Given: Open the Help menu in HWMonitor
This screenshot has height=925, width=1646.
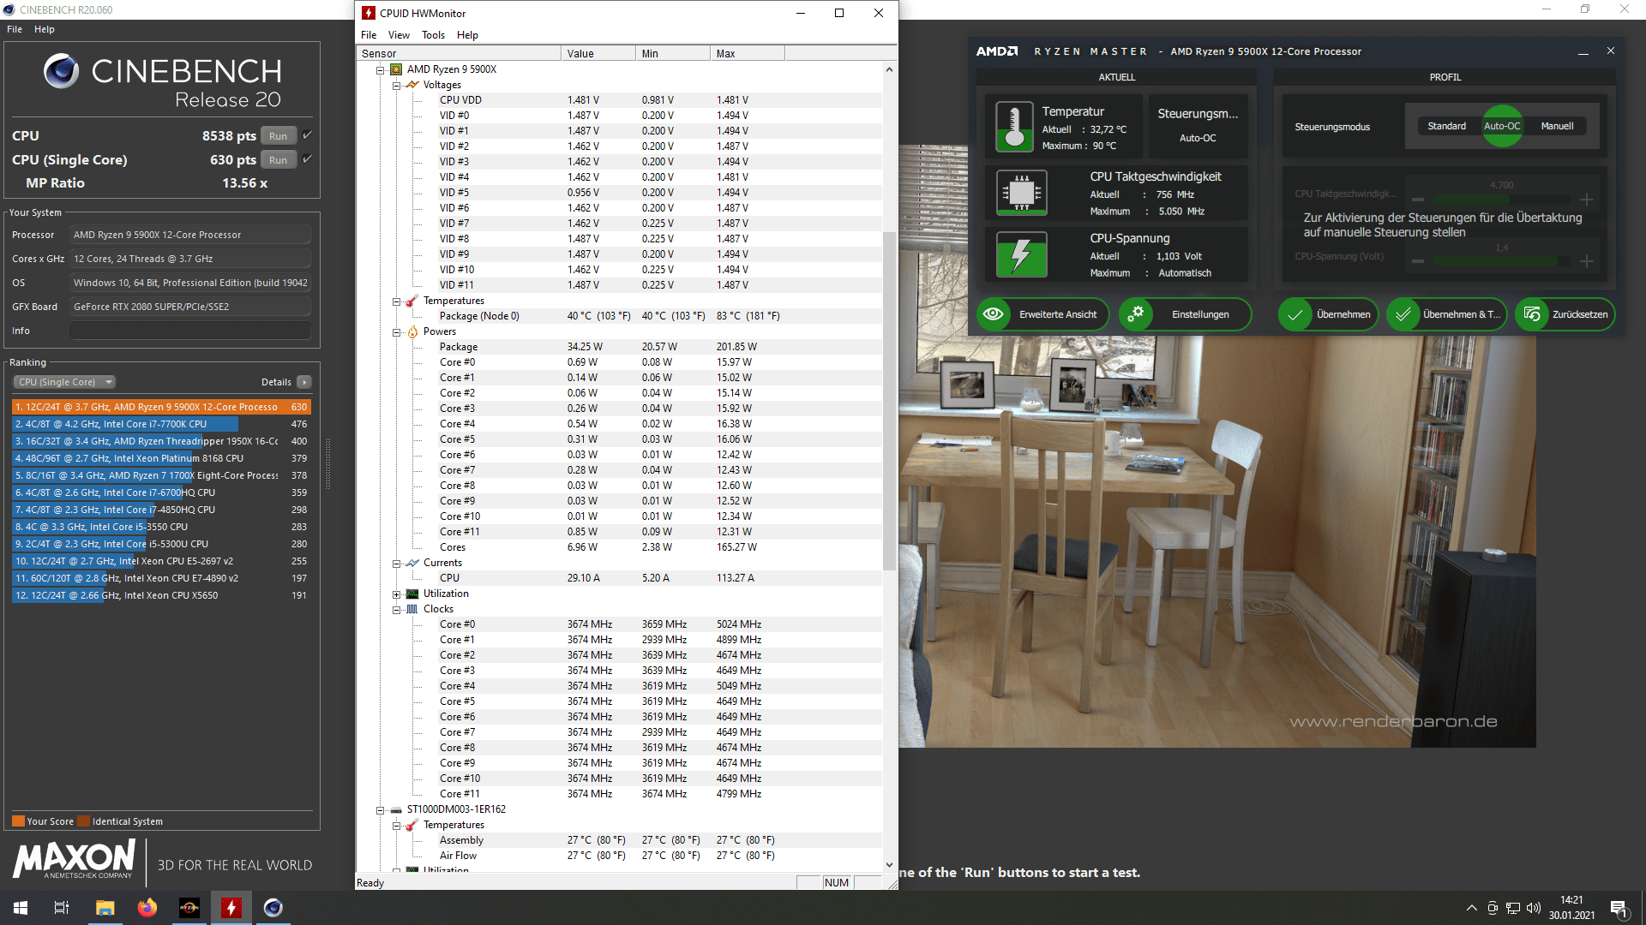Looking at the screenshot, I should [467, 35].
